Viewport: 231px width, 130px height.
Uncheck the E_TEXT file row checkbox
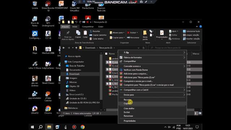[107, 83]
